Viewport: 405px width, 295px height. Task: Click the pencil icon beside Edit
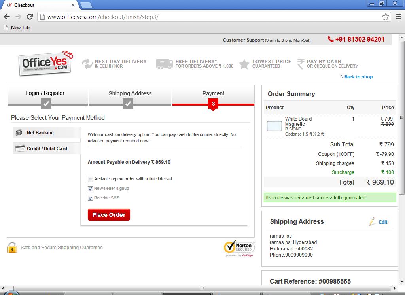point(372,222)
